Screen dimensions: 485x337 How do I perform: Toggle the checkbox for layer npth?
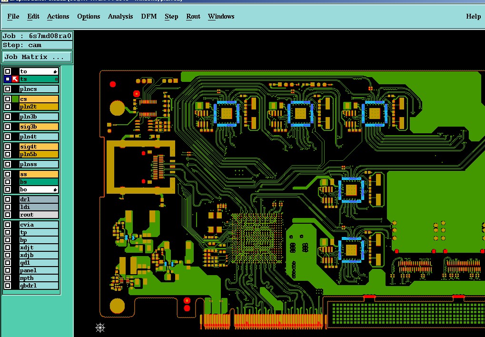tap(8, 278)
